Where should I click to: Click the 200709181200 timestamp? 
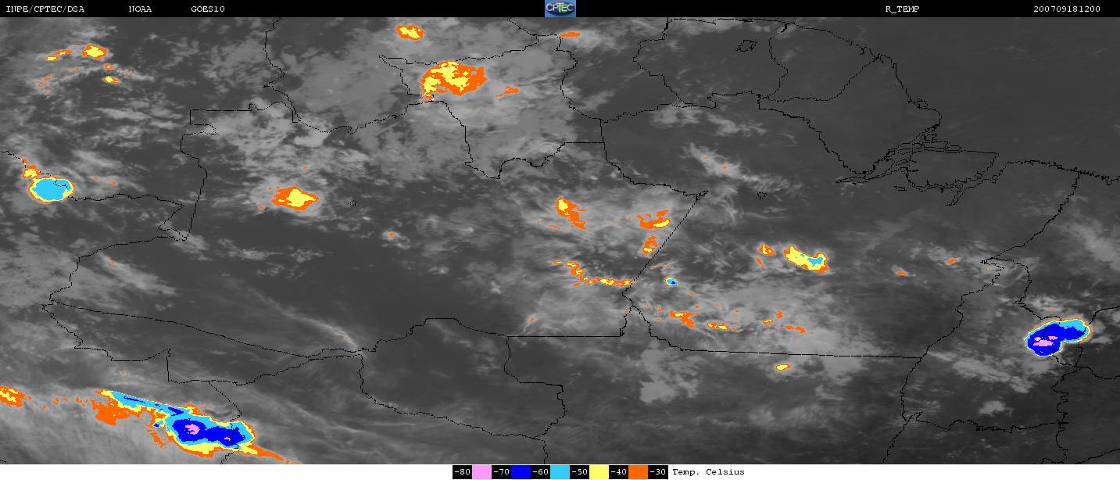tap(1067, 9)
